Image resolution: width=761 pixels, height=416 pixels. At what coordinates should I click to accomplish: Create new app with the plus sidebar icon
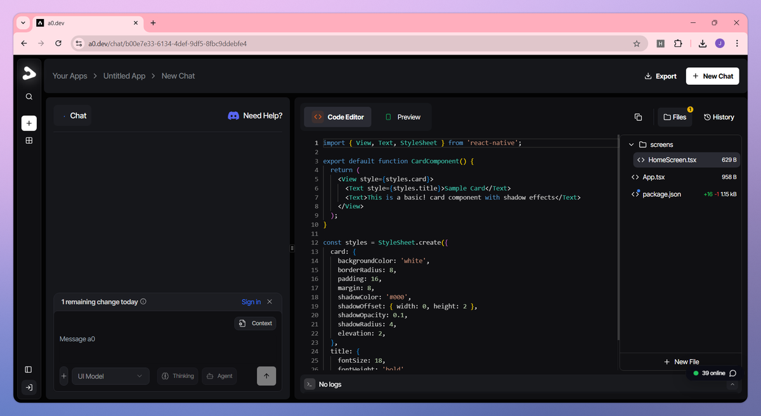click(29, 123)
